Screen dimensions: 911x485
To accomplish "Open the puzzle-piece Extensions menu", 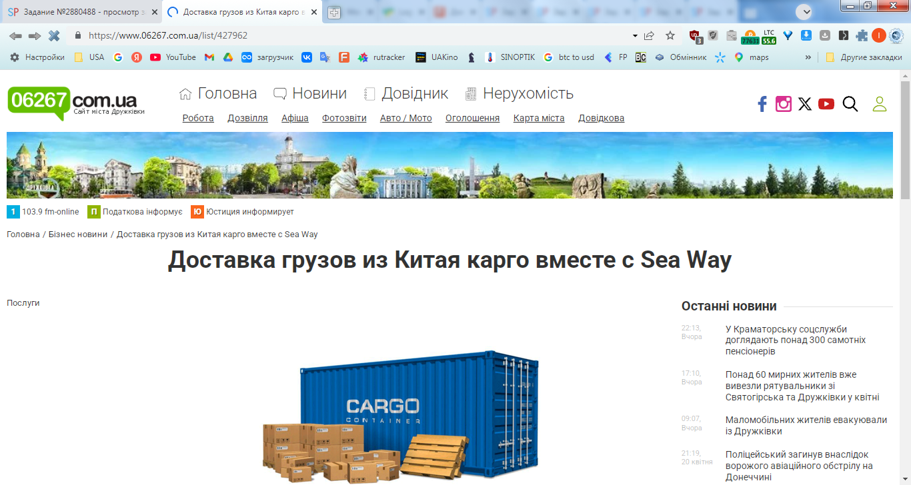I will point(862,35).
